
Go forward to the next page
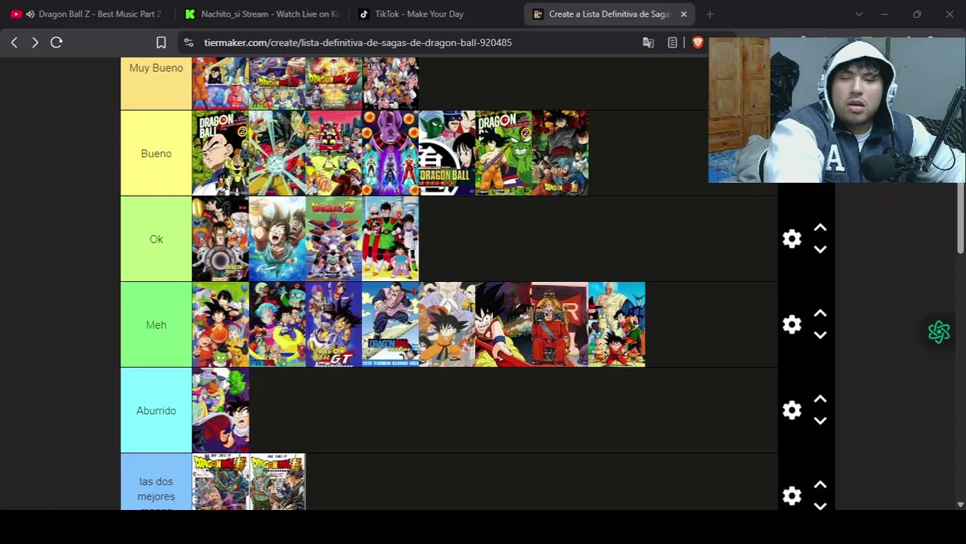(35, 42)
